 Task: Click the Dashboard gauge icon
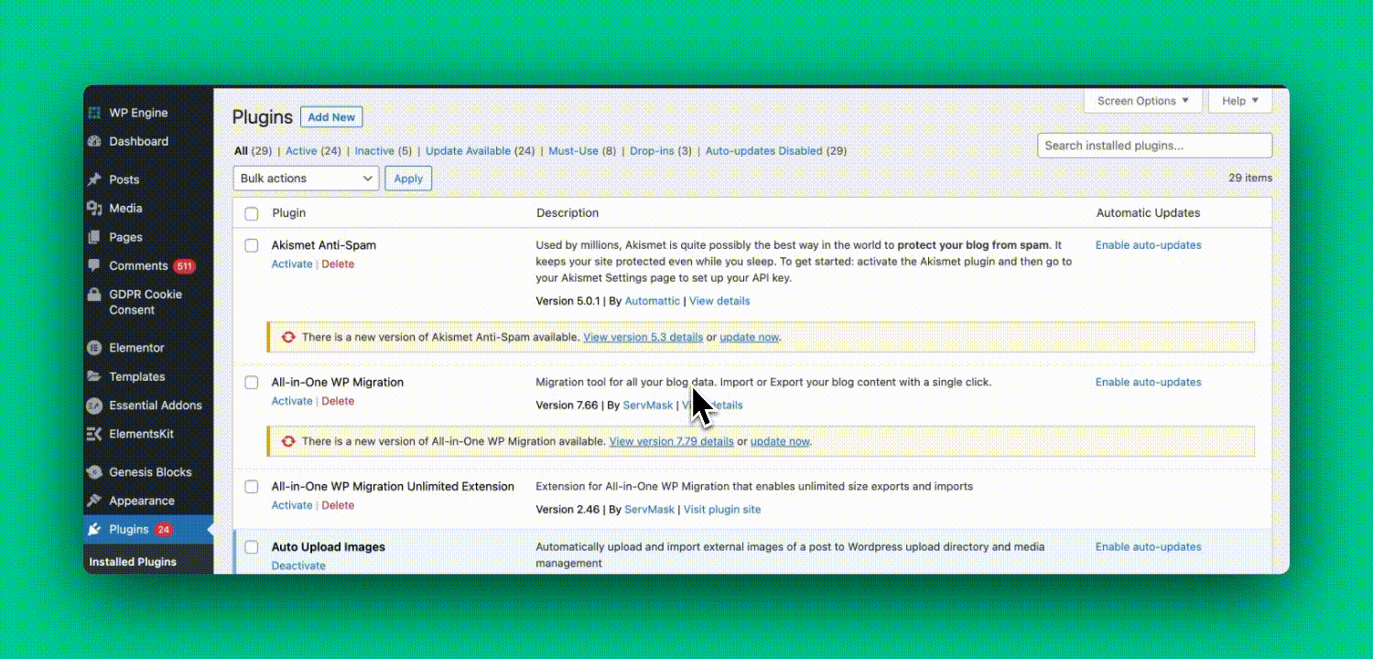tap(93, 141)
